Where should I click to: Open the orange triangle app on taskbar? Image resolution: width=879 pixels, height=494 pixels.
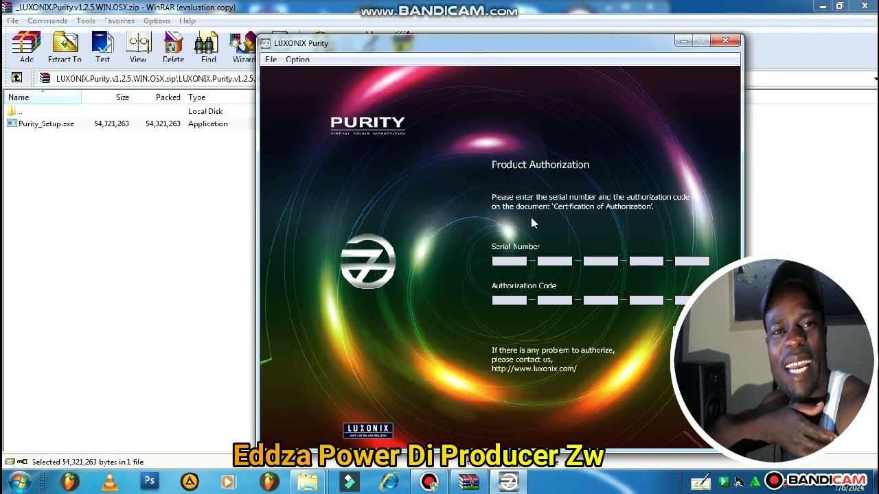tap(190, 482)
